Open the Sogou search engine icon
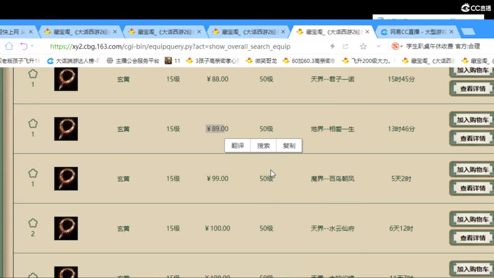 point(395,46)
